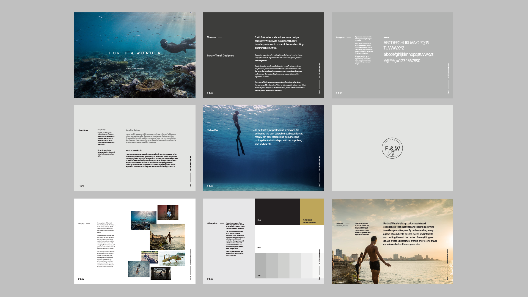Click the 'Forth & Wonder design tailor-made travel' paragraph
This screenshot has width=528, height=297.
(410, 234)
